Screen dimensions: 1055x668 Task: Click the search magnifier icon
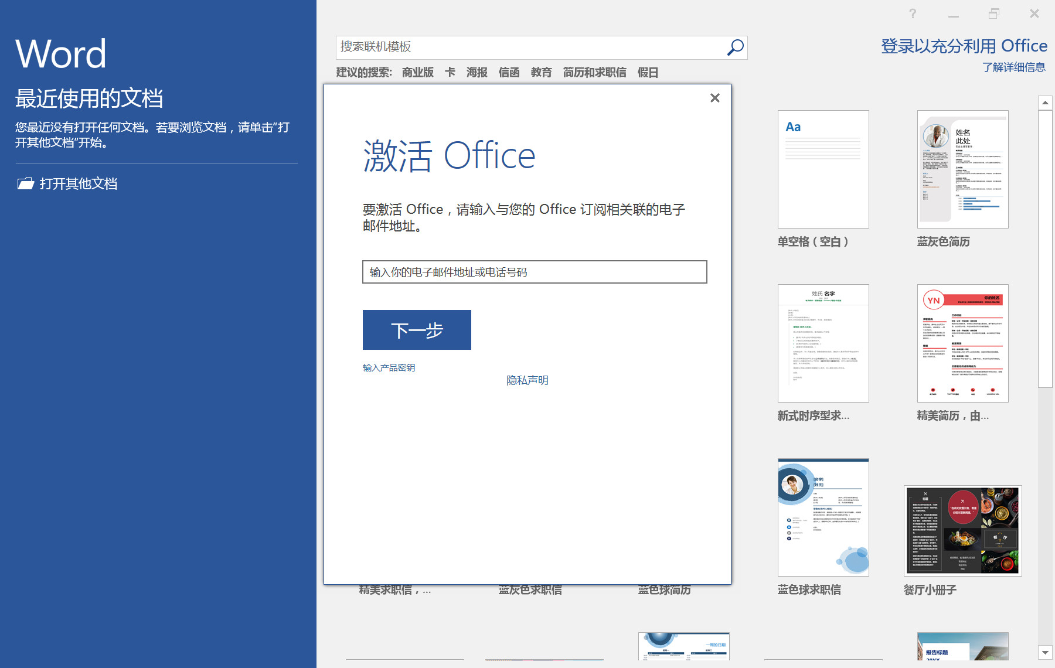735,47
